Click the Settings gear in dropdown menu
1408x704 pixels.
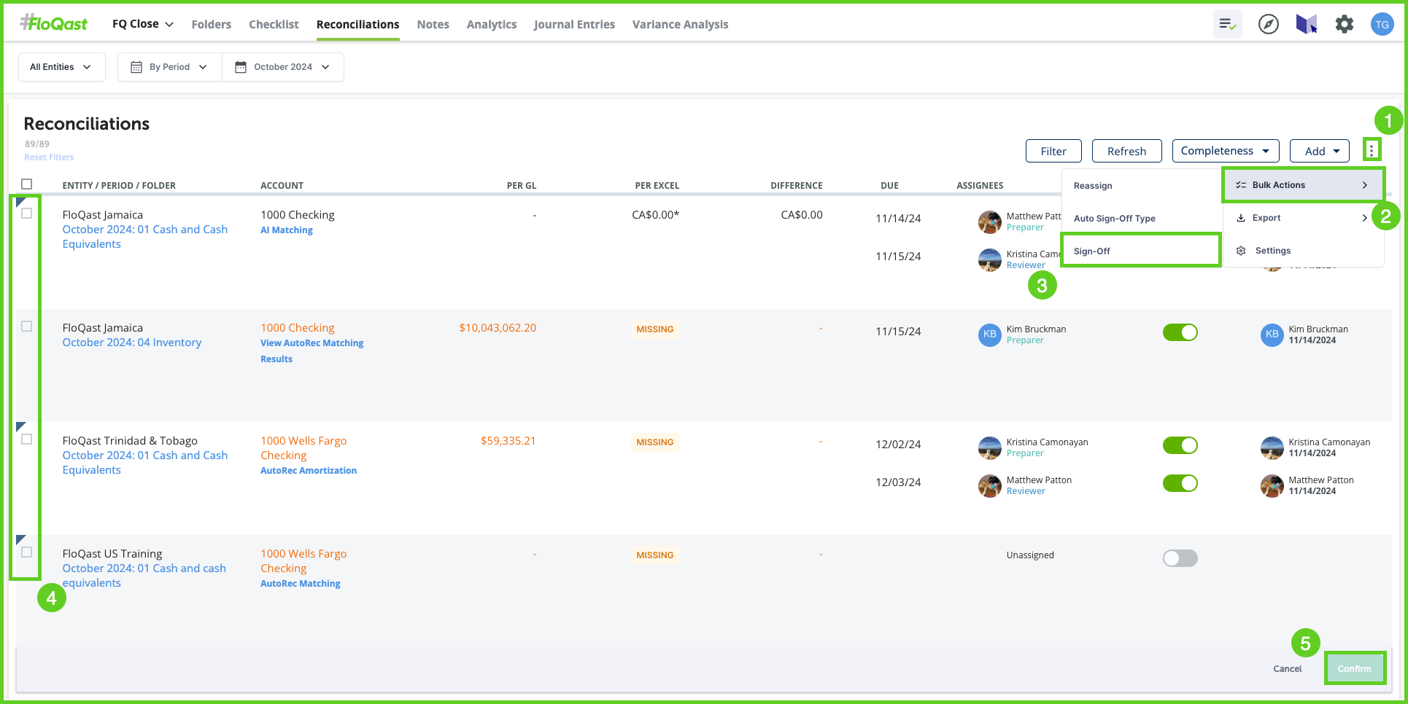(1241, 251)
